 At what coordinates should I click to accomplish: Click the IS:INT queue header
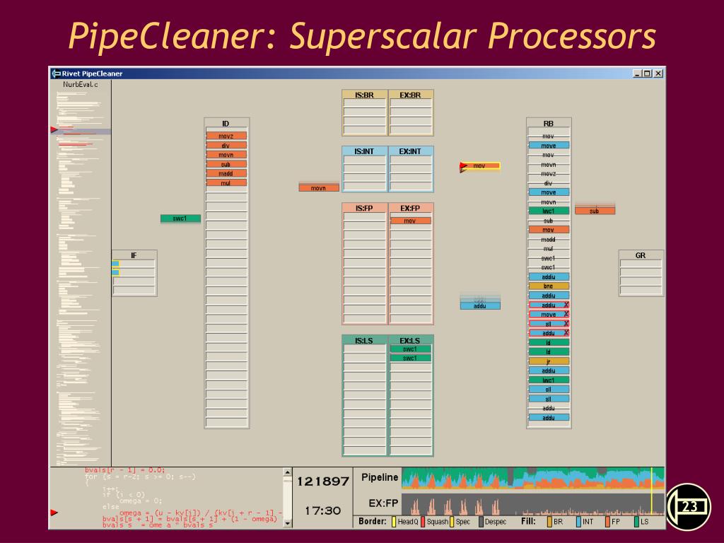pos(364,151)
